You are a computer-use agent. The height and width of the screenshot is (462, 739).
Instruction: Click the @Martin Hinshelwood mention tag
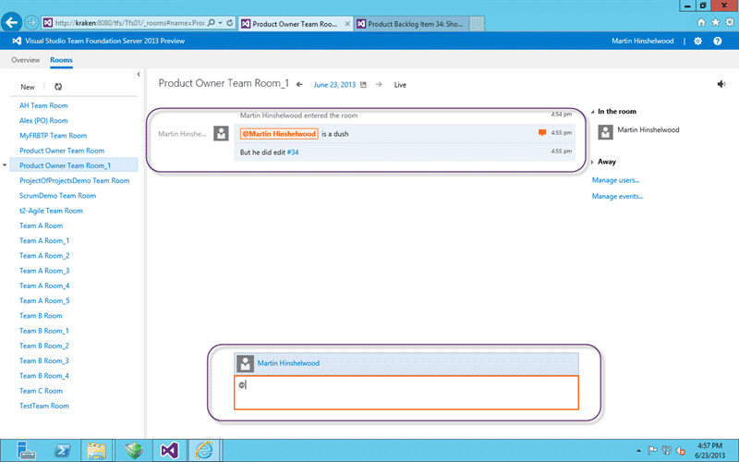[279, 134]
